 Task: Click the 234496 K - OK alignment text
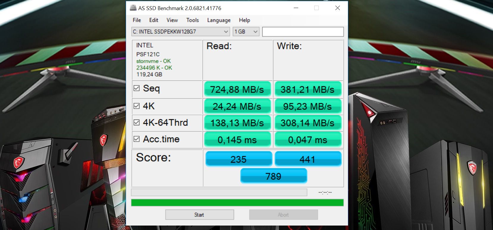click(x=154, y=68)
